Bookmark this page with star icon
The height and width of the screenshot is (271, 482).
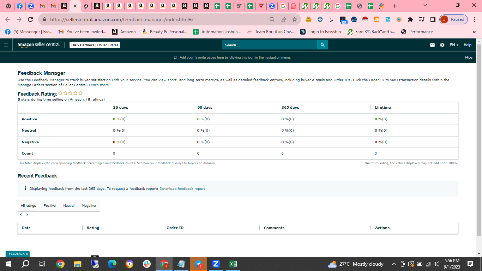(295, 19)
